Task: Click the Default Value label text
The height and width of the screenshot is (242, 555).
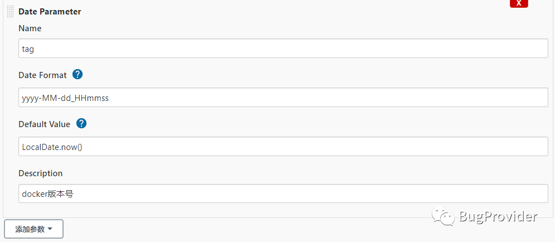Action: coord(44,124)
